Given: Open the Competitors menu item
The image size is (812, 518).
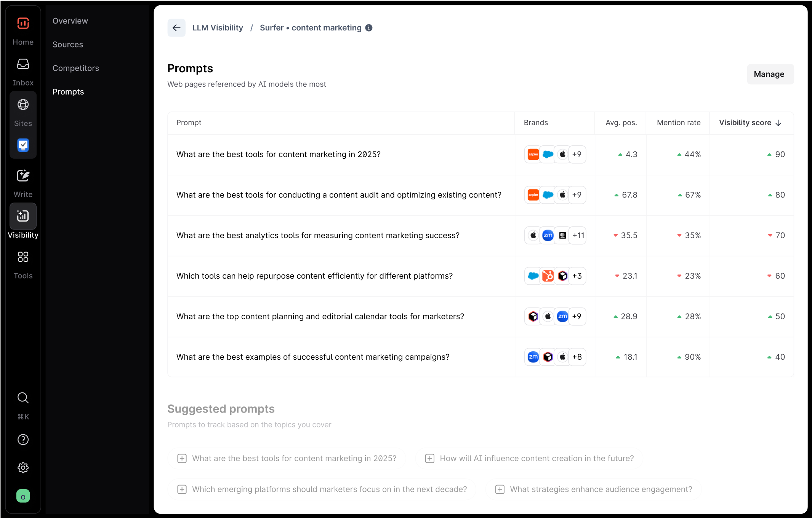Looking at the screenshot, I should tap(75, 68).
